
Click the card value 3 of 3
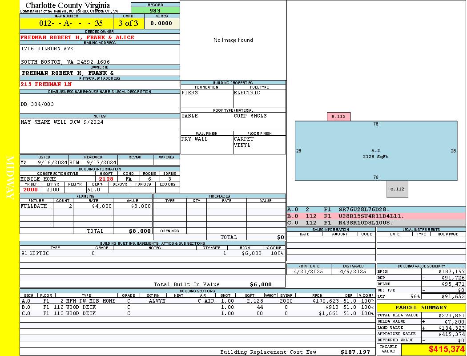pos(129,23)
